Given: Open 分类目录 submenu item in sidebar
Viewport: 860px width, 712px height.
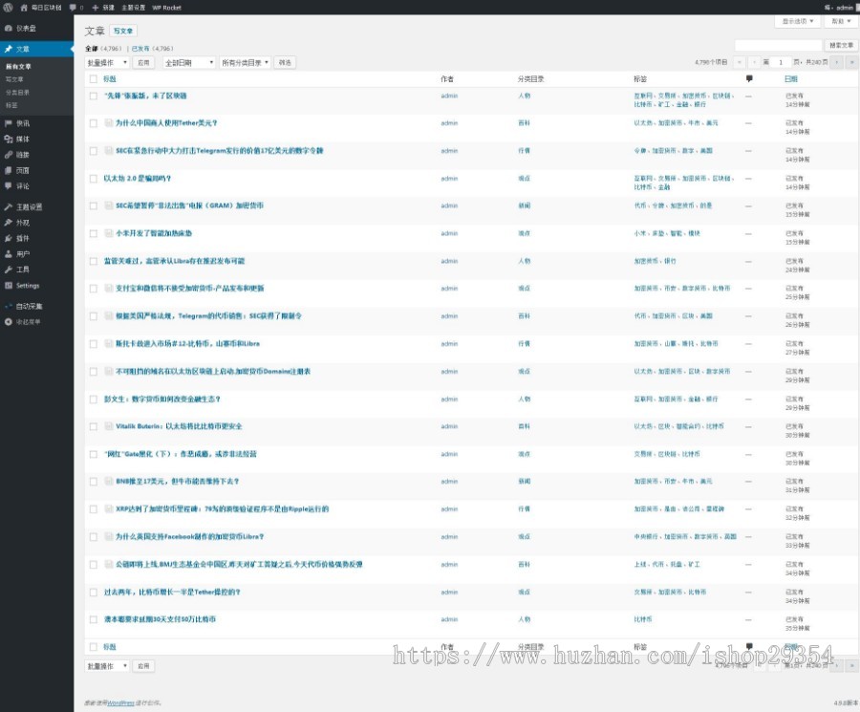Looking at the screenshot, I should click(17, 93).
